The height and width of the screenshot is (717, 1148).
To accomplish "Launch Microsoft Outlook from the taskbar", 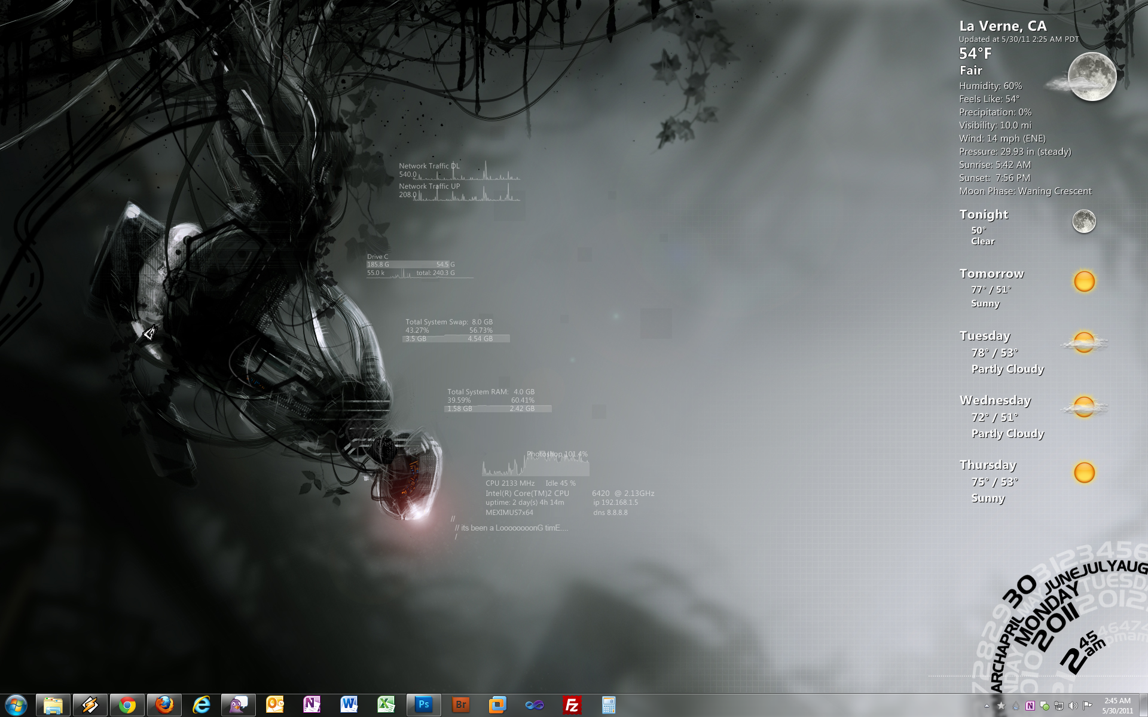I will (x=275, y=705).
